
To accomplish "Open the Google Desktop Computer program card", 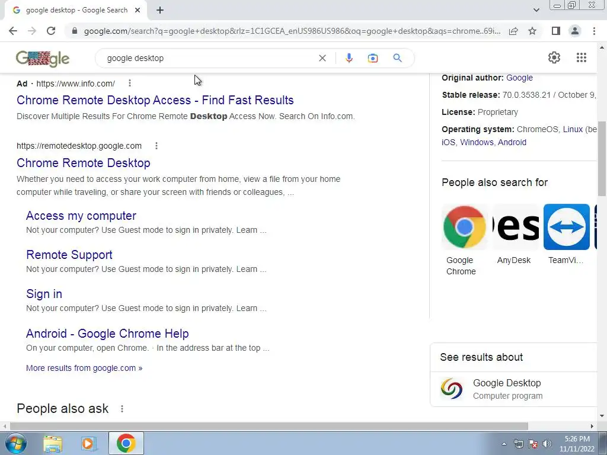I will pos(515,389).
